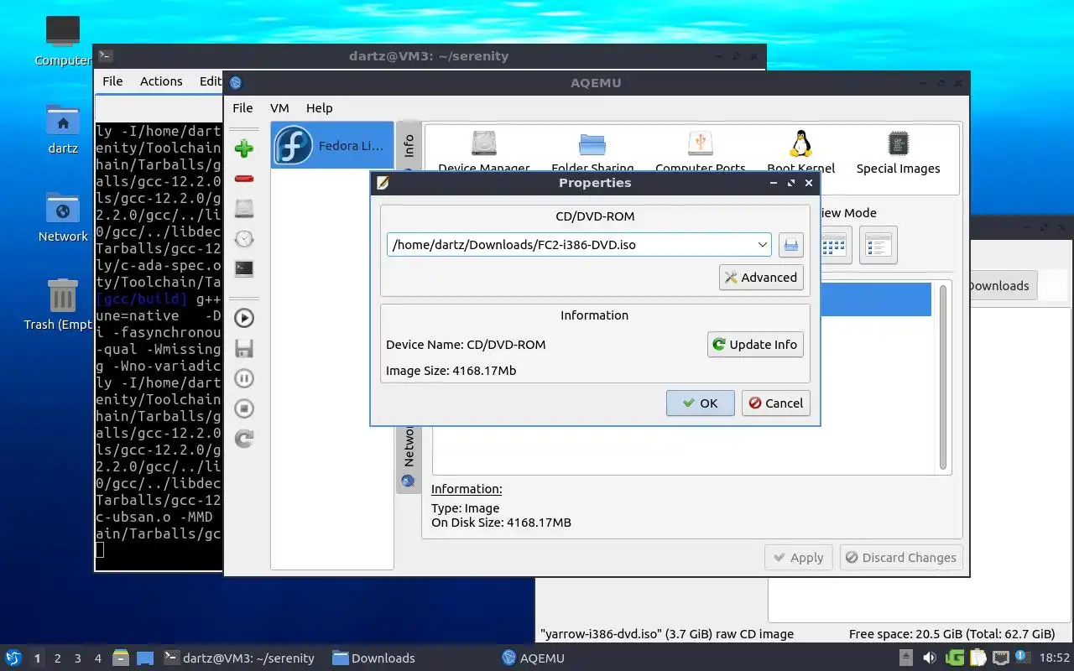Open the Trash desktop icon

pyautogui.click(x=60, y=305)
